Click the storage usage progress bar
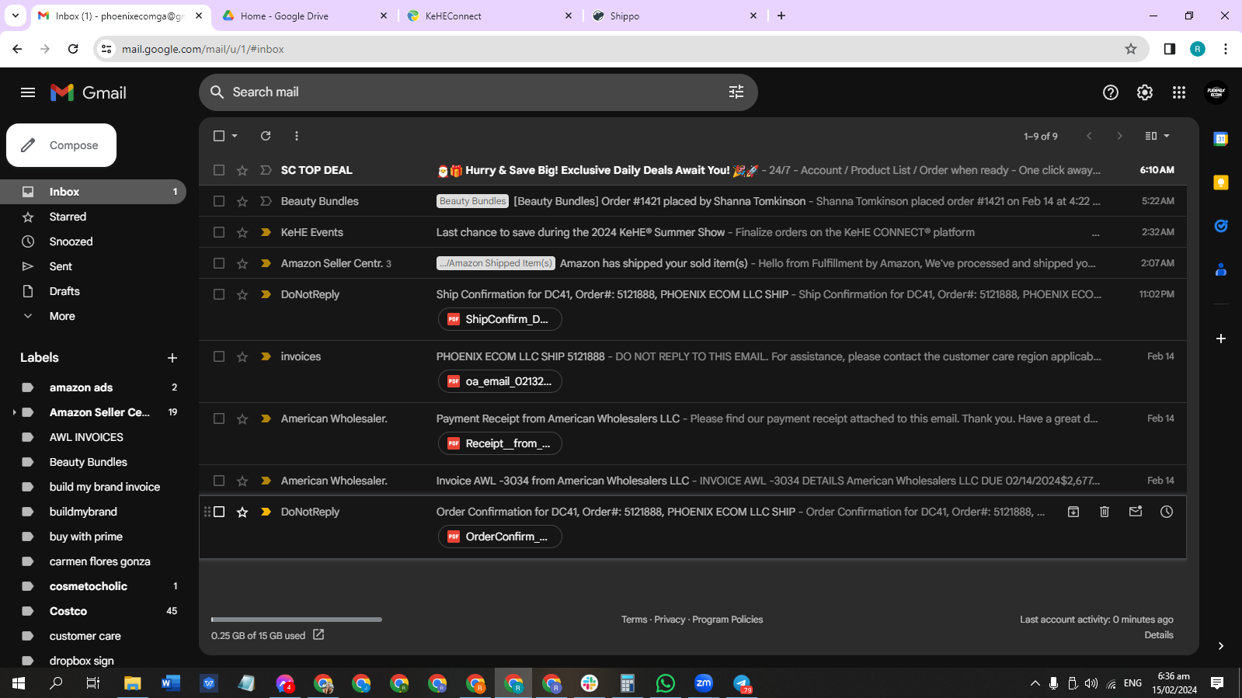This screenshot has height=698, width=1242. pos(296,620)
